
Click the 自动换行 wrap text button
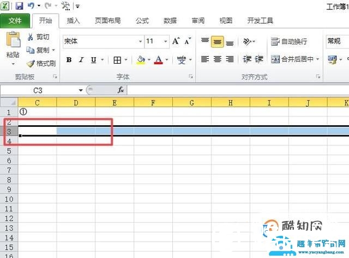tap(289, 41)
